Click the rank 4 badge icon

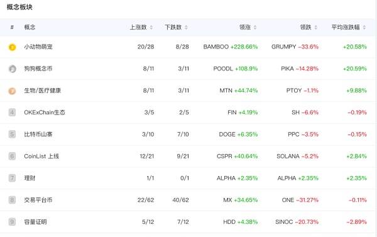tap(12, 113)
